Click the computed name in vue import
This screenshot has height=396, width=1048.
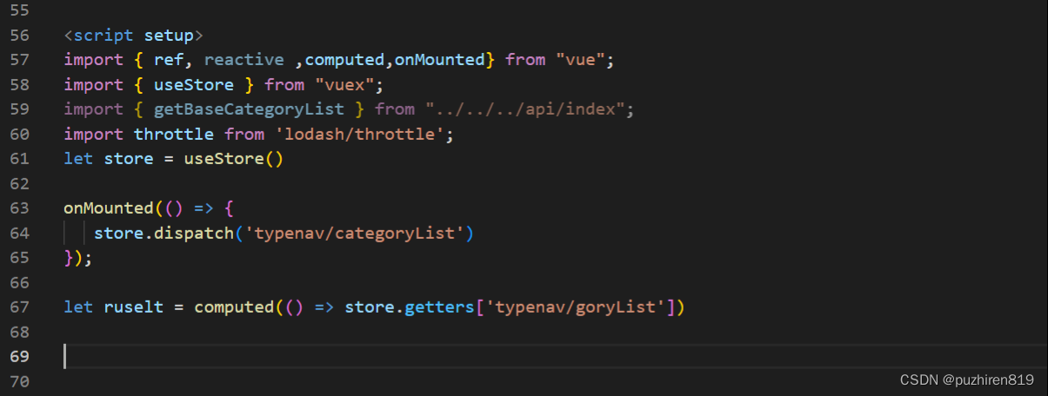(344, 60)
